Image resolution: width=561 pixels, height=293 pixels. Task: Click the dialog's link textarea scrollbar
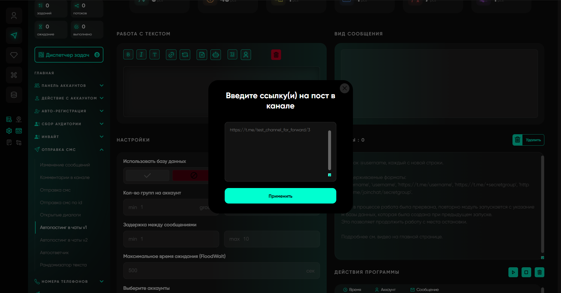pos(329,150)
